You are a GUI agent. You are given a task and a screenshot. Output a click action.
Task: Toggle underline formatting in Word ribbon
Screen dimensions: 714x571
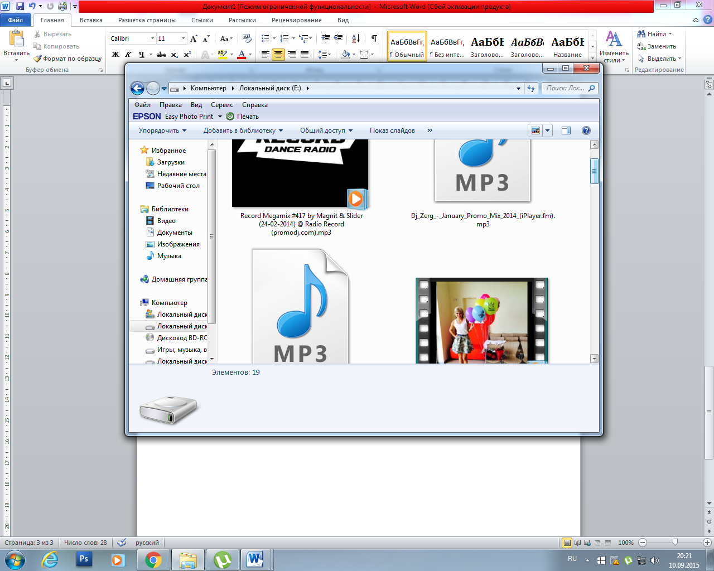tap(142, 55)
